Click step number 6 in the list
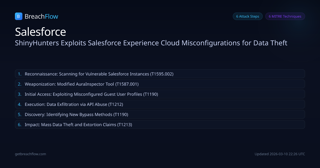 pyautogui.click(x=19, y=125)
